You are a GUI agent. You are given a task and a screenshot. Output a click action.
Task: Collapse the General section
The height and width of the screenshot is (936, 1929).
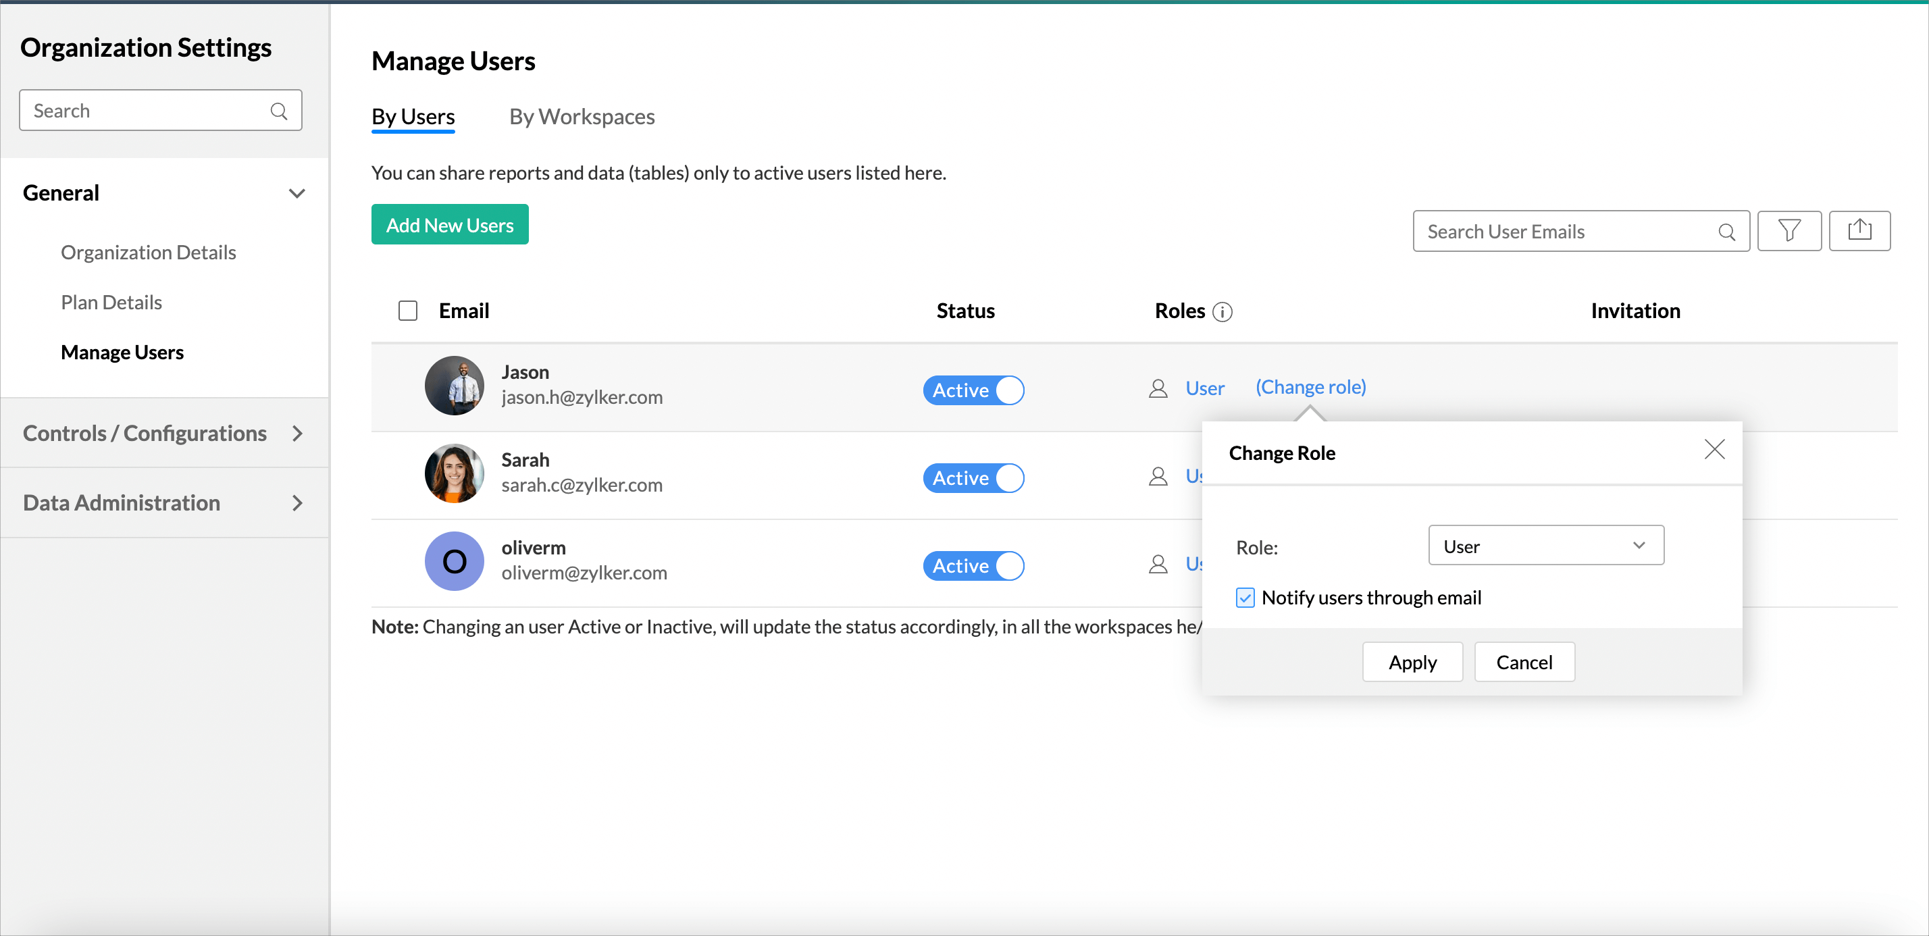point(297,193)
